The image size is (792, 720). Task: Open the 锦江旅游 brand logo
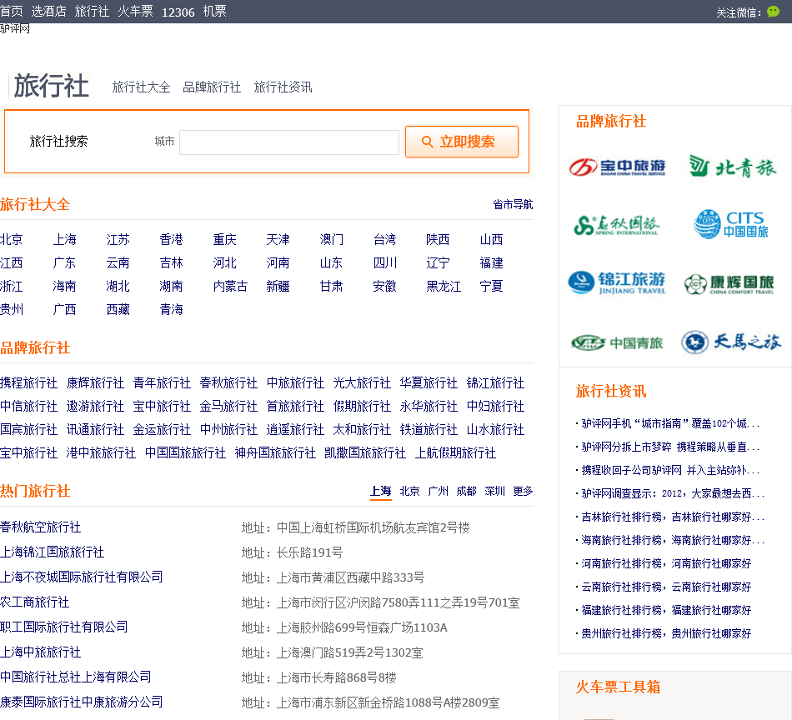pyautogui.click(x=617, y=283)
